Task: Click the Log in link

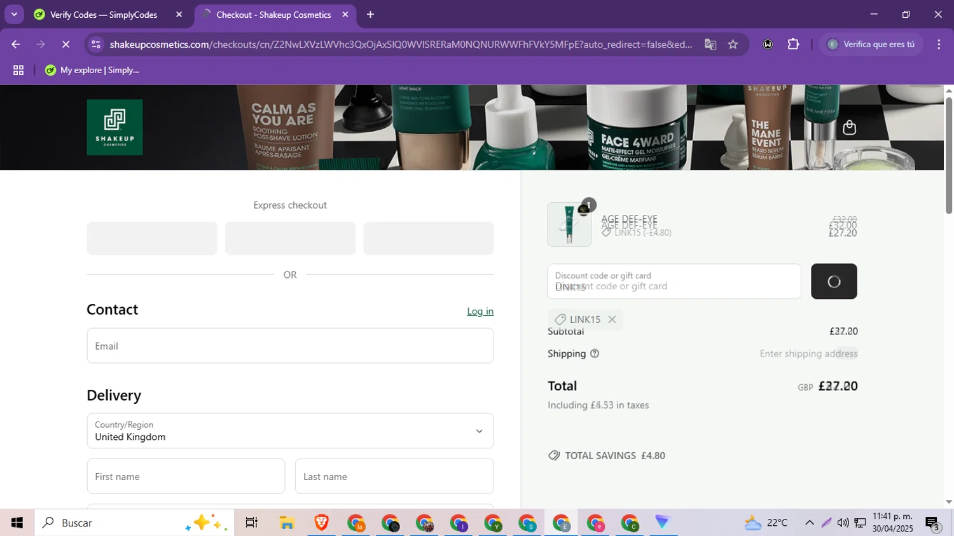Action: (x=480, y=311)
